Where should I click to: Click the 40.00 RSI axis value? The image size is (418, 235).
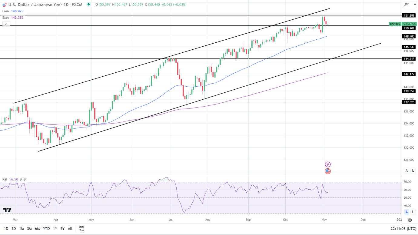(407, 206)
